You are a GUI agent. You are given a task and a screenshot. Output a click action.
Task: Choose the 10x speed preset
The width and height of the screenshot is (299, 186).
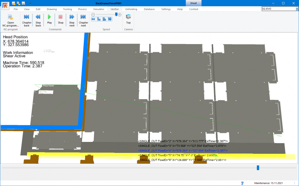[110, 19]
